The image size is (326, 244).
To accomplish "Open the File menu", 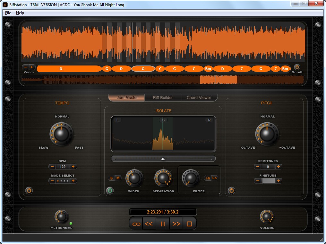I will tap(8, 13).
